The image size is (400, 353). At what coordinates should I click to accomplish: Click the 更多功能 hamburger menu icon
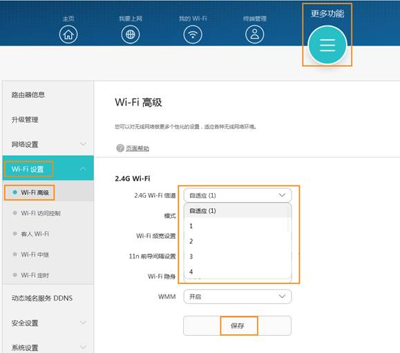pos(327,45)
